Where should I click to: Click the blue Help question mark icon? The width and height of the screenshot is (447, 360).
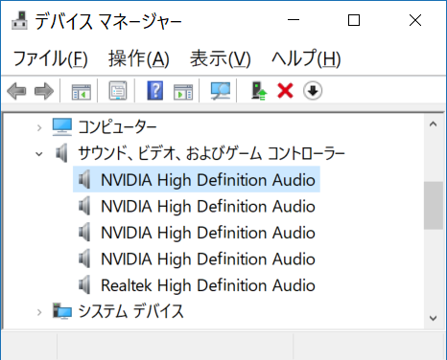point(155,91)
